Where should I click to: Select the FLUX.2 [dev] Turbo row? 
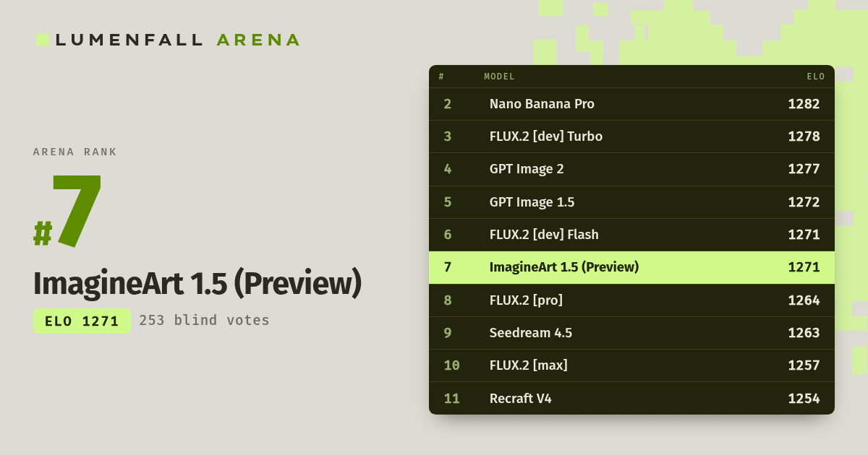click(631, 136)
